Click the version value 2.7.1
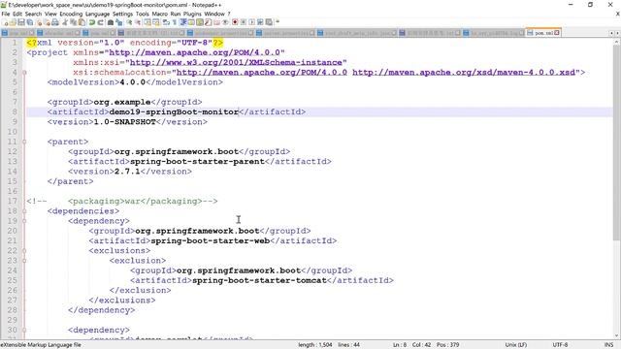 click(x=127, y=172)
